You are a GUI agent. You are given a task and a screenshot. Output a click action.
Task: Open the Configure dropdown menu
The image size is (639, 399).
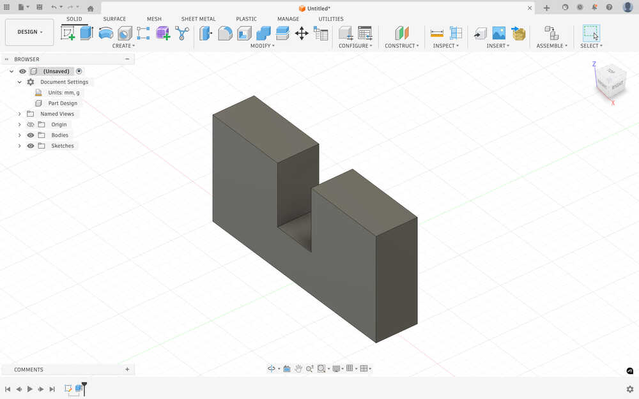coord(355,46)
